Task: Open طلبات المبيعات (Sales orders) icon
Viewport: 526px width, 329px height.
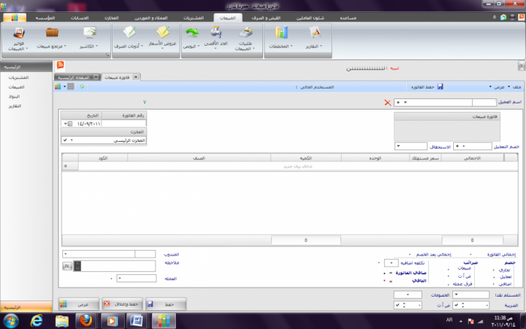Action: click(243, 35)
